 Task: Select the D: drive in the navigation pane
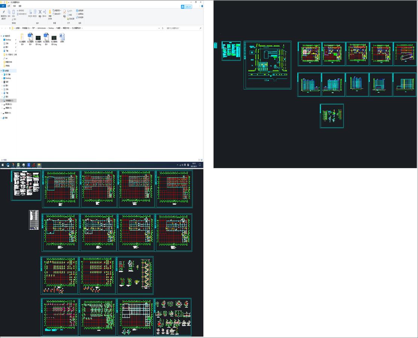[8, 104]
